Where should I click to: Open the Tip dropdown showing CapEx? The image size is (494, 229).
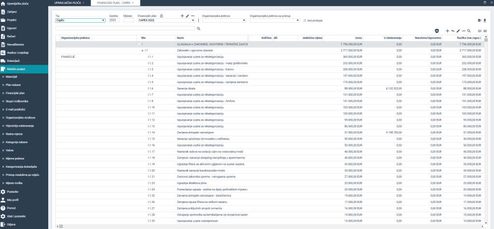point(80,20)
